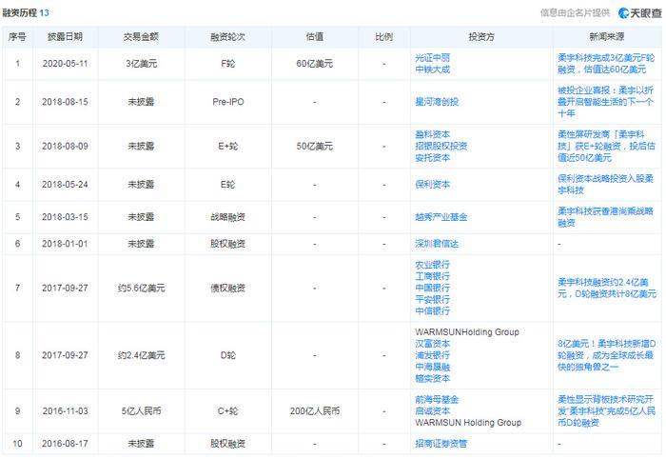Click the C+轮 round cell
666x459 pixels.
tap(227, 411)
